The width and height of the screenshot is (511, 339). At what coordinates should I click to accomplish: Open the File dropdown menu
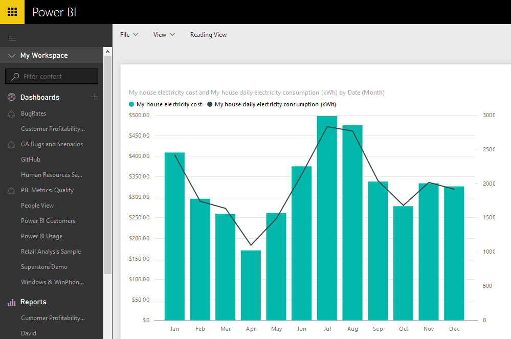[128, 34]
